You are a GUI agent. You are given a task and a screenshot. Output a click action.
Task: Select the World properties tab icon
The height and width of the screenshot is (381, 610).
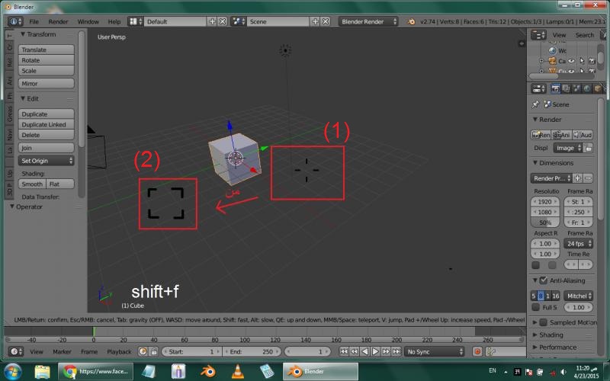pyautogui.click(x=587, y=88)
